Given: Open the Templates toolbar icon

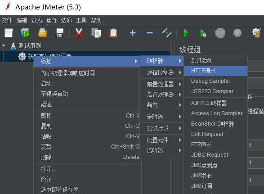Looking at the screenshot, I should click(25, 32).
